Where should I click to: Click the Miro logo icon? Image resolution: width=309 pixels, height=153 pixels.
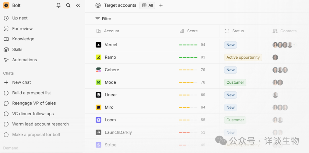(98, 107)
